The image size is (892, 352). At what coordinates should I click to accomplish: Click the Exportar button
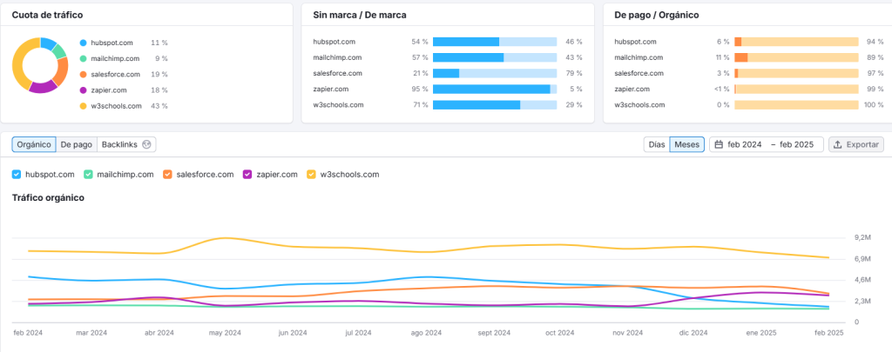pos(855,144)
